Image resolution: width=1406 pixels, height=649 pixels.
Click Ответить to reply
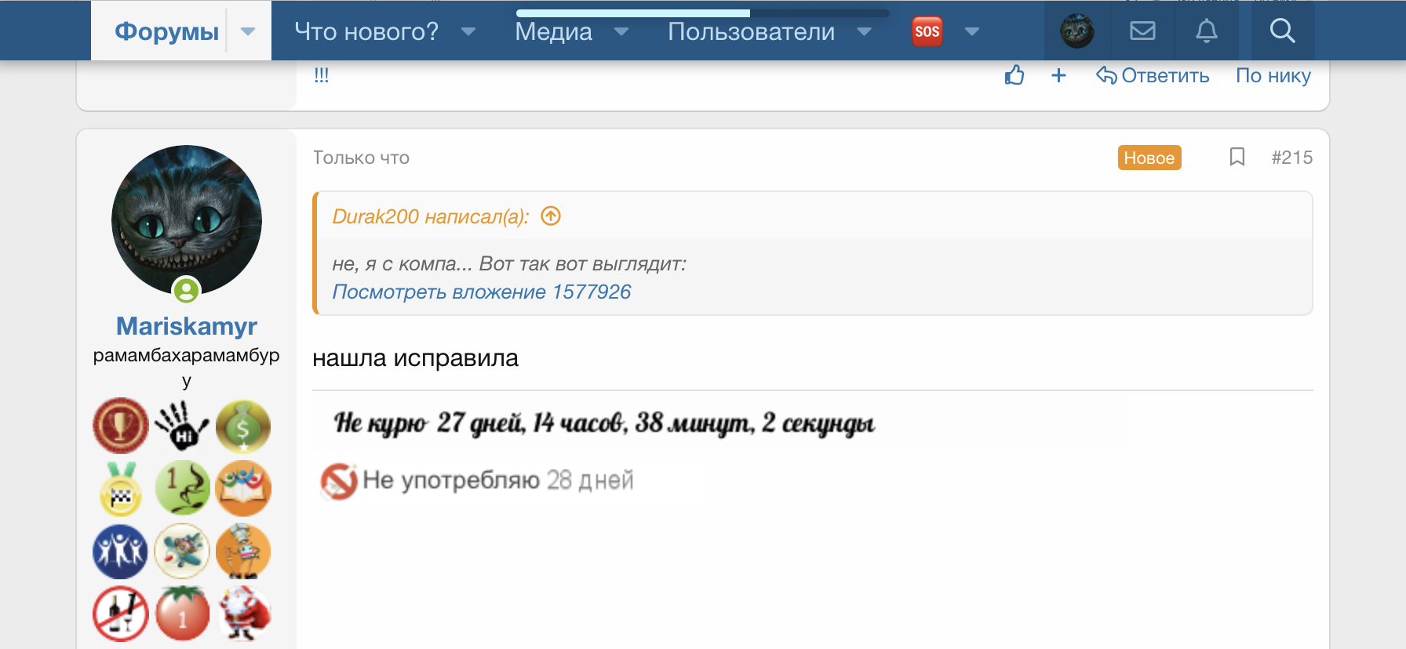point(1153,76)
